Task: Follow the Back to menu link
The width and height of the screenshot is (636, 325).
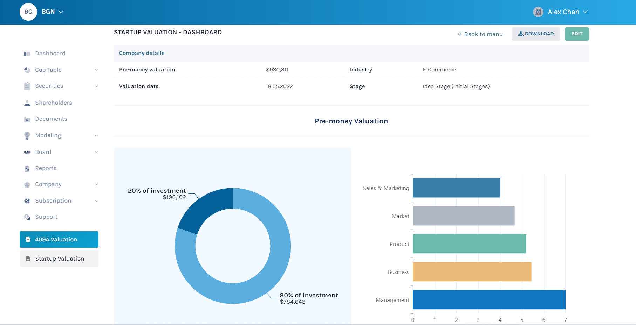Action: click(x=480, y=34)
